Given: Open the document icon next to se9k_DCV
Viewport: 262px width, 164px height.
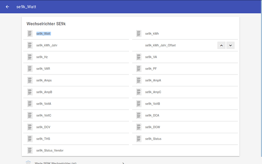Looking at the screenshot, I should (x=30, y=127).
